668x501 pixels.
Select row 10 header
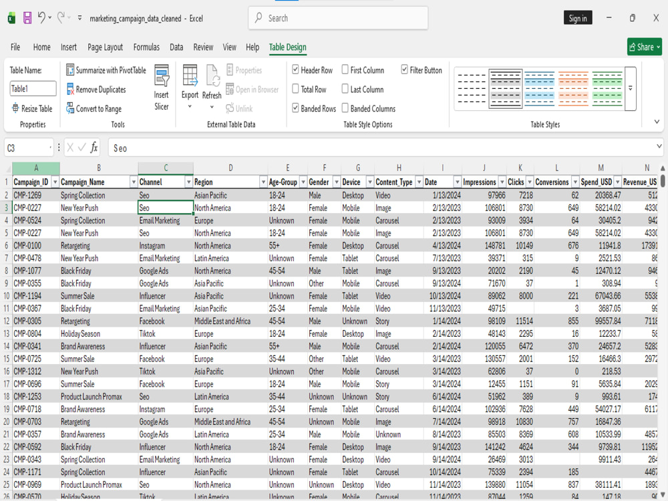click(x=7, y=296)
